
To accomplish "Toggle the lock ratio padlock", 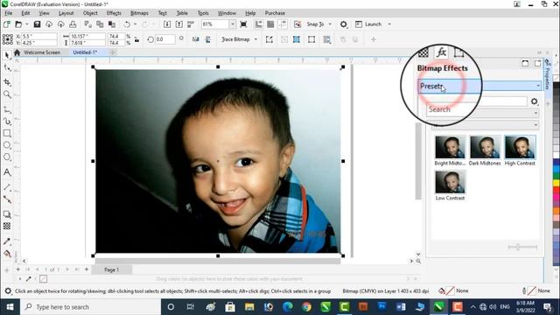I will point(136,39).
